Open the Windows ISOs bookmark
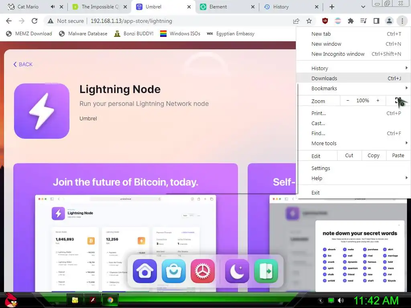The image size is (411, 308). click(x=180, y=34)
